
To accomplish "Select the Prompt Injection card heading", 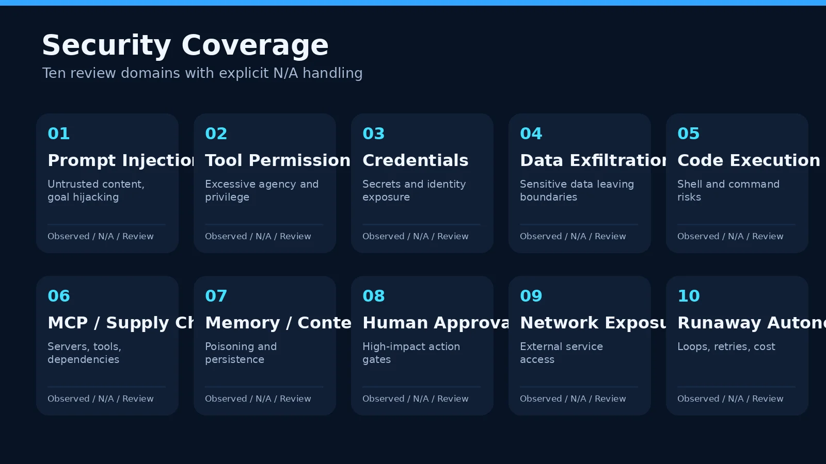I will 121,160.
